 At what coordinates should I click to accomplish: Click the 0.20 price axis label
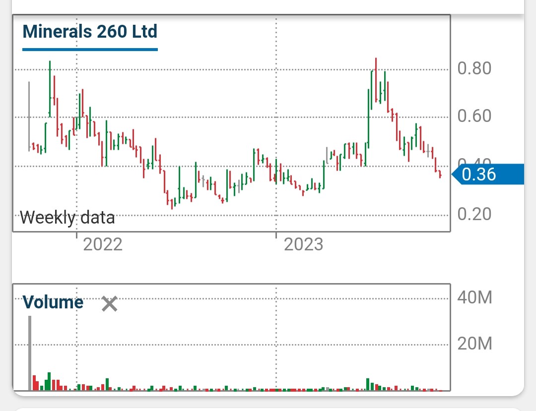(474, 214)
